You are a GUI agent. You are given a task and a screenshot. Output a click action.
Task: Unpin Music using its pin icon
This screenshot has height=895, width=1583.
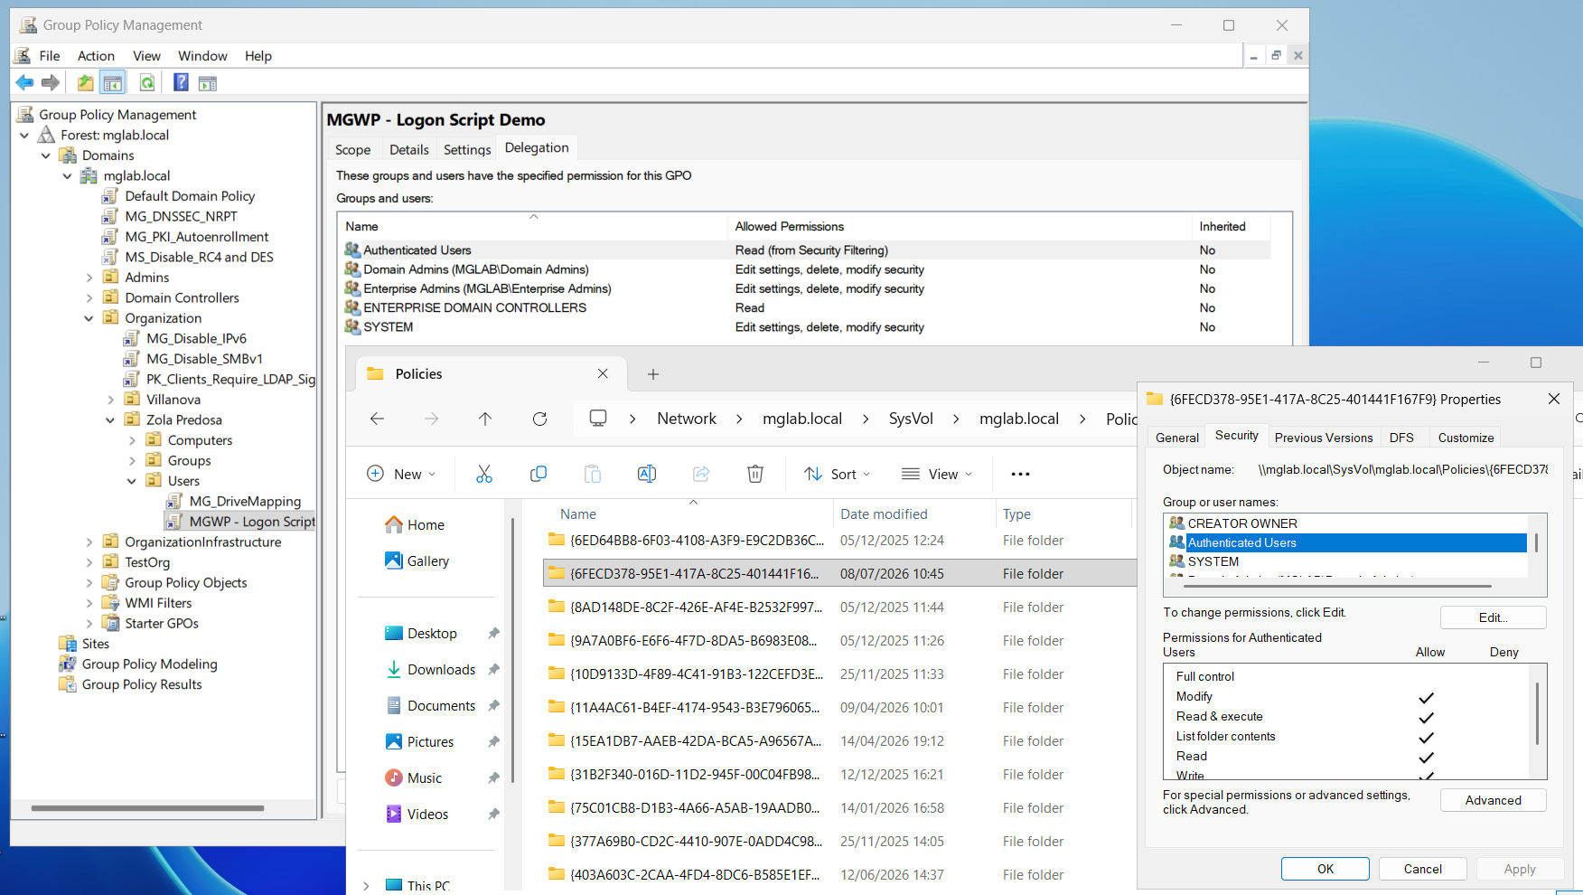point(493,778)
